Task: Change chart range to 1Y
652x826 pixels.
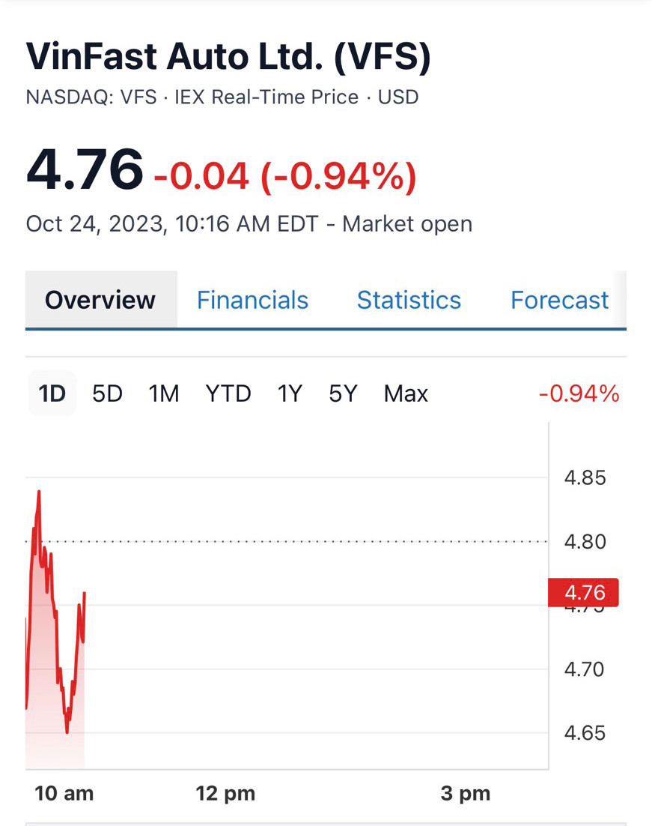Action: pyautogui.click(x=290, y=394)
